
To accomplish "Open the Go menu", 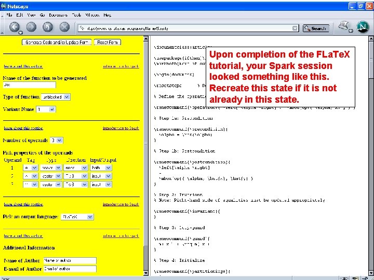I will 43,15.
